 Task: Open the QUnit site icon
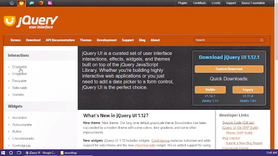click(x=50, y=3)
